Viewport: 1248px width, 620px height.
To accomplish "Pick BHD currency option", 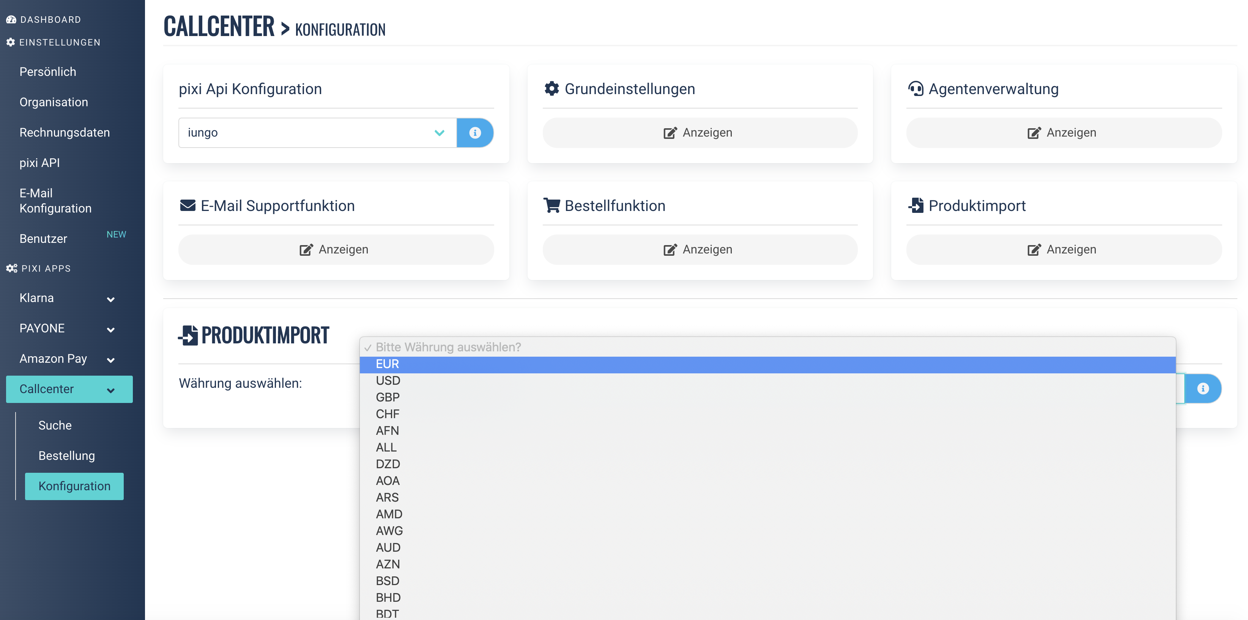I will click(767, 598).
